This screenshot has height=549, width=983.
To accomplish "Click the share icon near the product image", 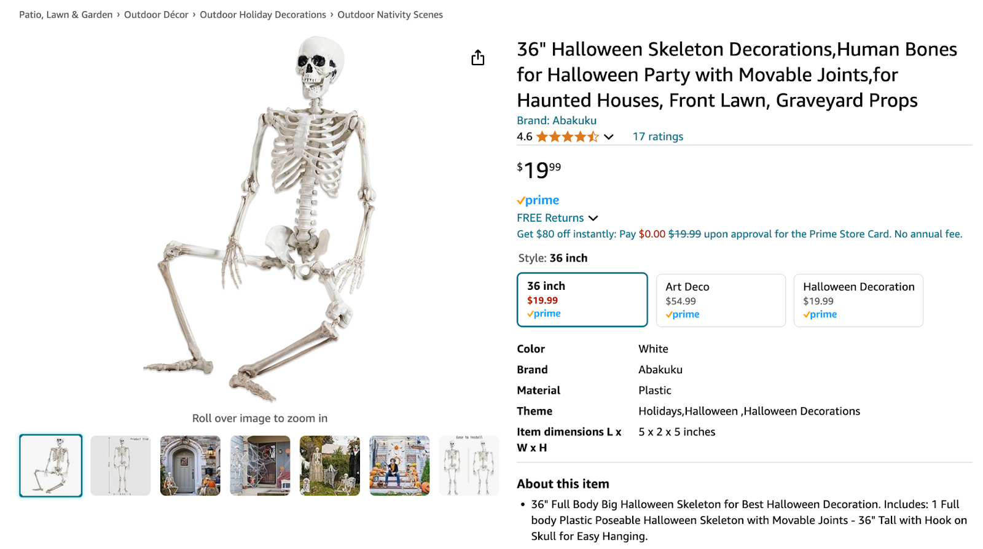I will pos(478,56).
